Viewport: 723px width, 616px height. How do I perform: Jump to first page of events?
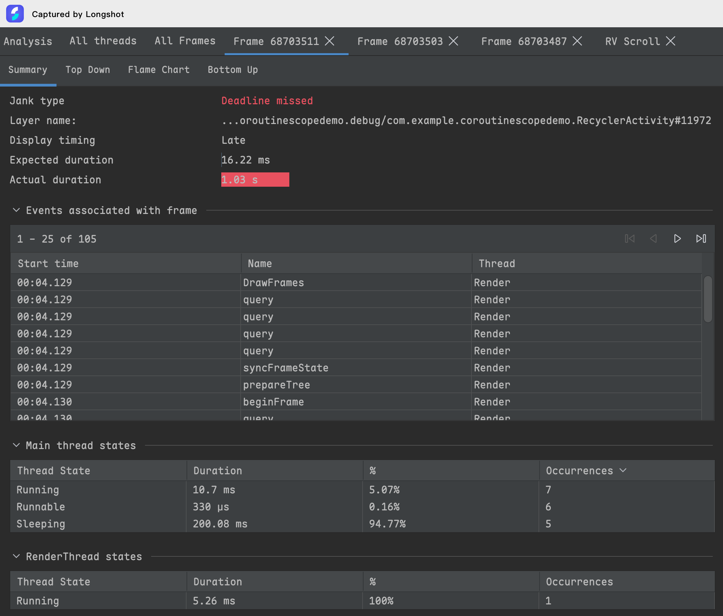coord(630,238)
